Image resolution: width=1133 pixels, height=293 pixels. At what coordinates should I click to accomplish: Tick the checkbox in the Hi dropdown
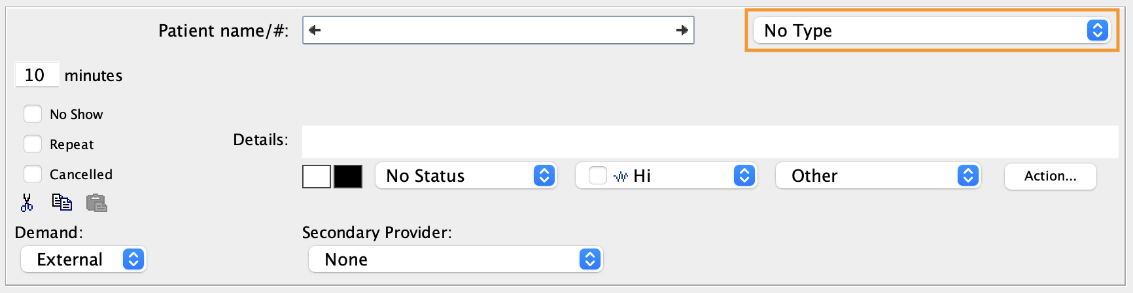598,175
